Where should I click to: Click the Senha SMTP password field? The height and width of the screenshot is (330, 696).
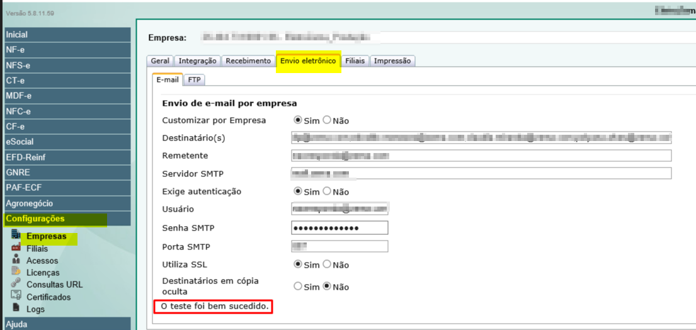point(339,228)
